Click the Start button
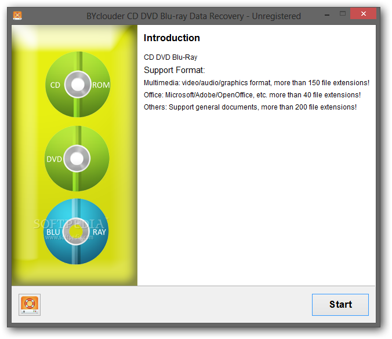The image size is (392, 339). point(340,305)
